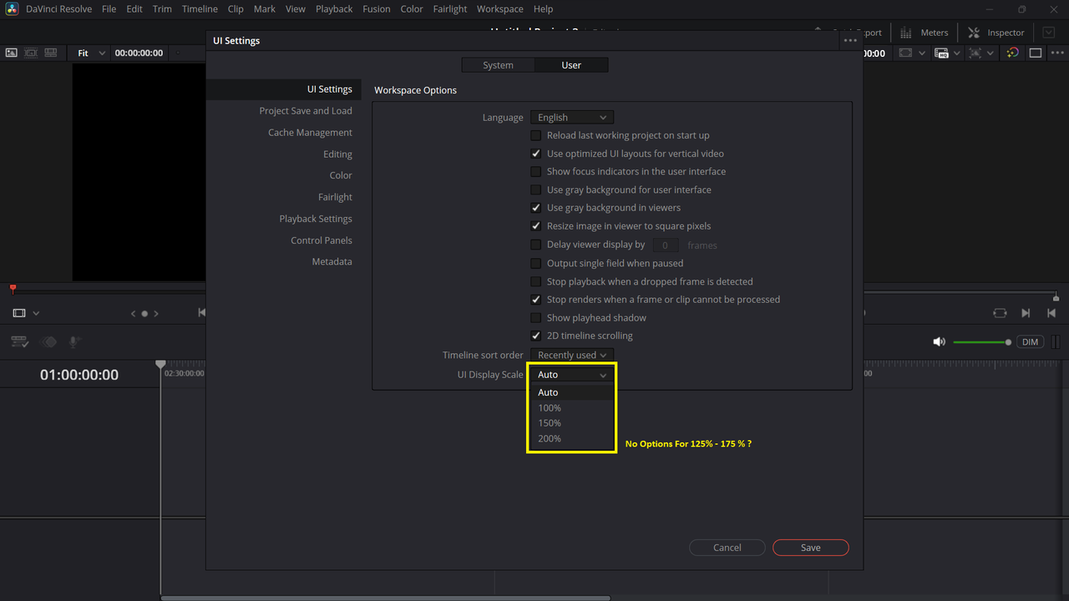Open the Timeline sort order dropdown

(572, 355)
